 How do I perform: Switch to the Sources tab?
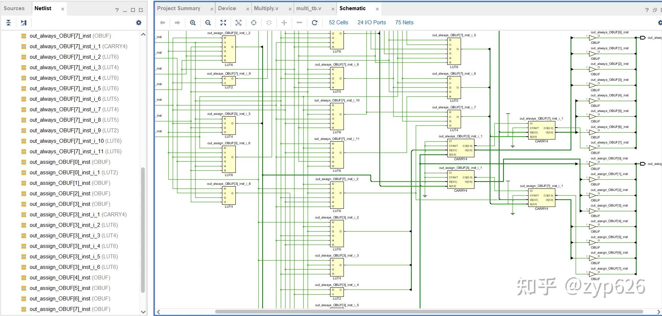[x=14, y=8]
